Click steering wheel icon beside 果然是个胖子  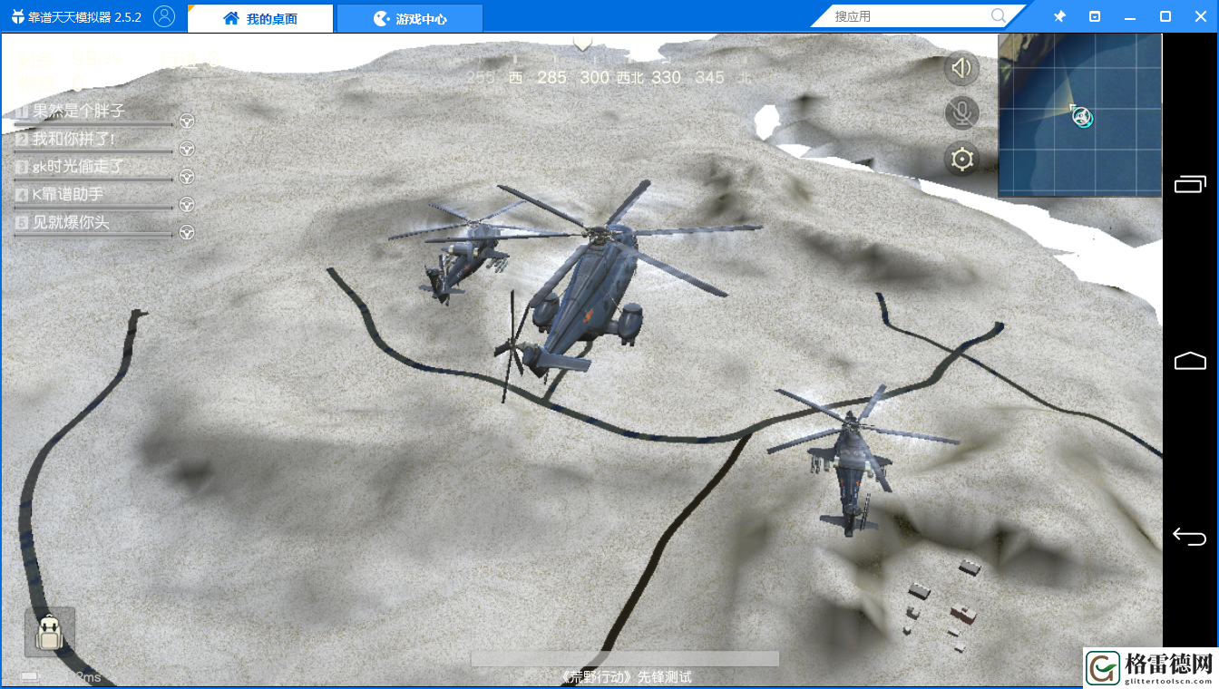[186, 121]
